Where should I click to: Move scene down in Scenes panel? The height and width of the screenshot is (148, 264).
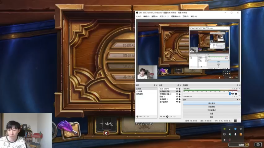click(148, 117)
